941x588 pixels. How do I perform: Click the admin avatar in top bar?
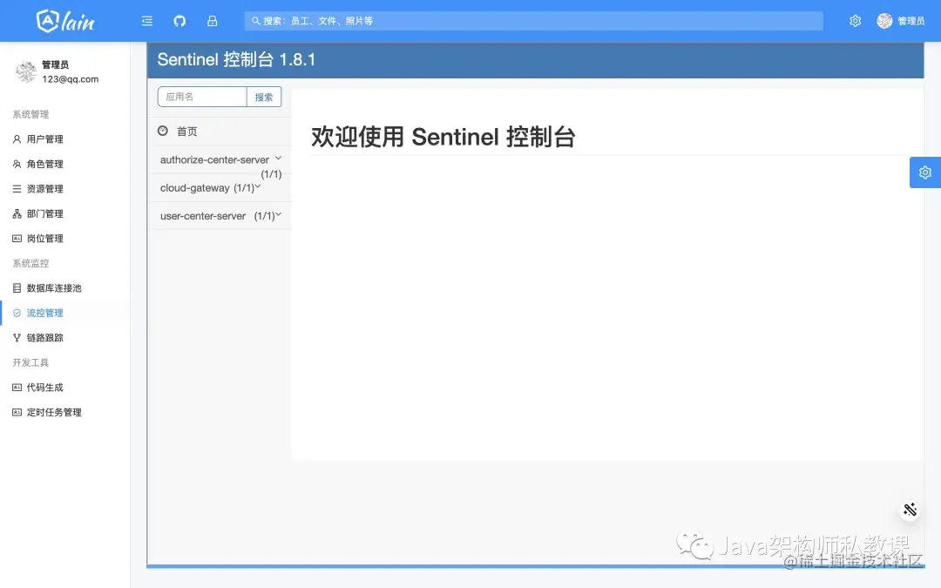pos(884,21)
